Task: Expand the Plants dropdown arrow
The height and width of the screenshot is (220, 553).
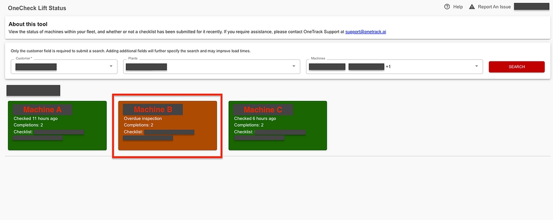Action: [x=294, y=67]
